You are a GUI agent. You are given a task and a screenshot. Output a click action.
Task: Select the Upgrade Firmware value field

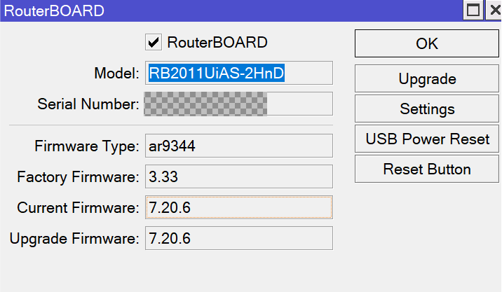click(238, 238)
